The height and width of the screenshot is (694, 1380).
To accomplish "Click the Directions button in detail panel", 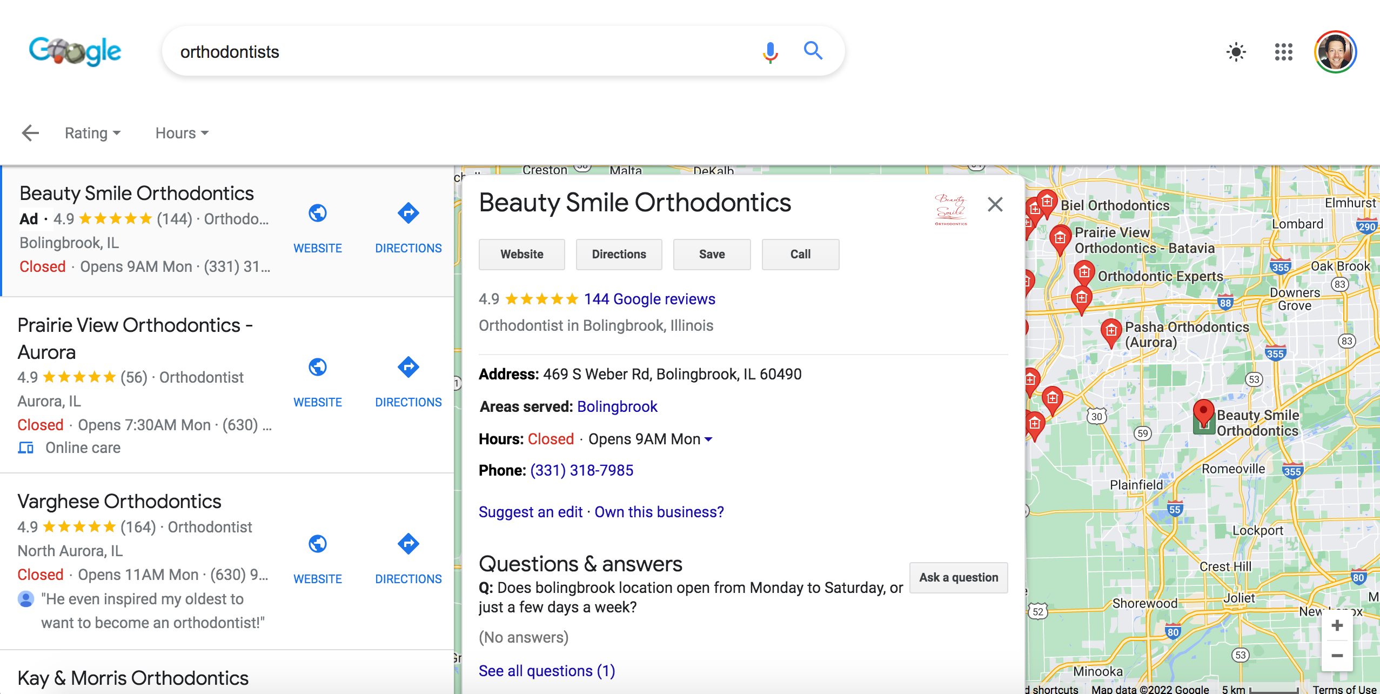I will click(619, 254).
